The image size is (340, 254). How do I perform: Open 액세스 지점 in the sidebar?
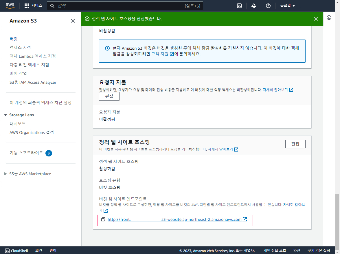pyautogui.click(x=20, y=47)
